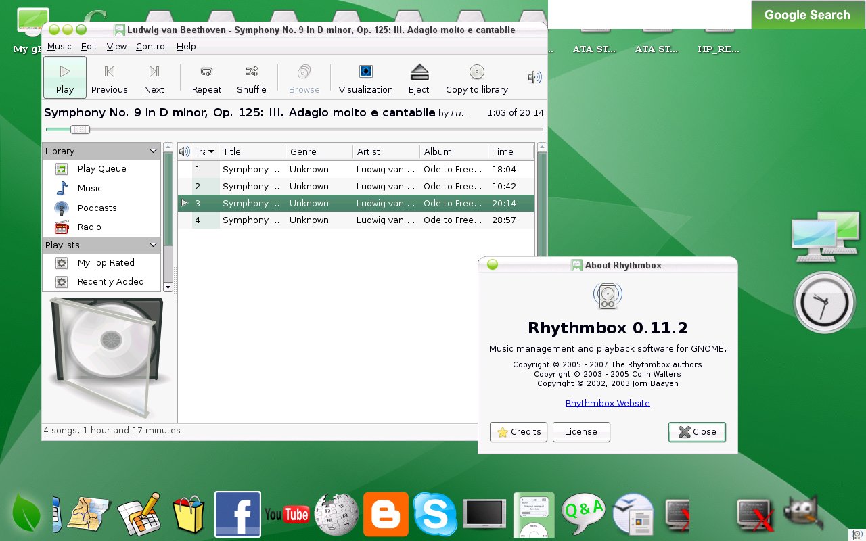Open the HP_RE... desktop drive icon
866x541 pixels.
click(x=719, y=41)
